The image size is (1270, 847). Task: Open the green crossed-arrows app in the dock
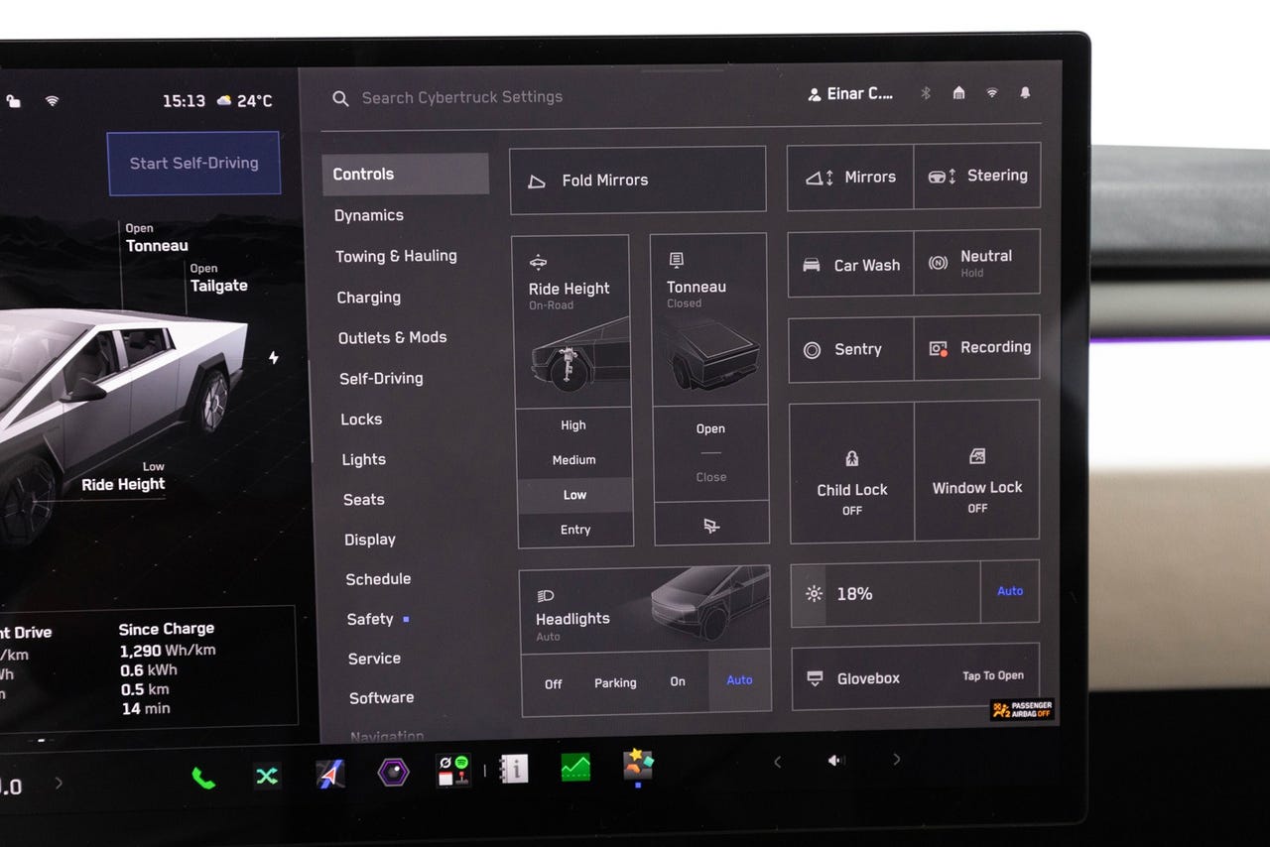click(x=267, y=776)
